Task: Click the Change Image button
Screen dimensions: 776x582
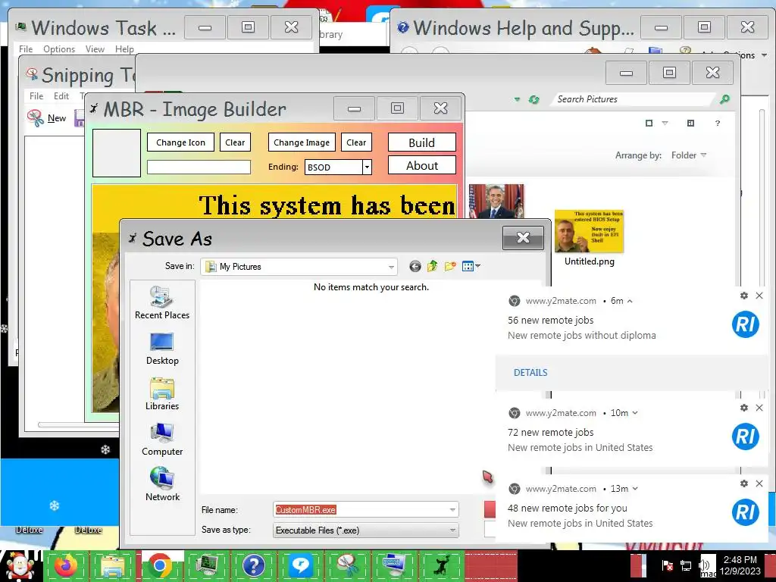Action: pyautogui.click(x=302, y=142)
